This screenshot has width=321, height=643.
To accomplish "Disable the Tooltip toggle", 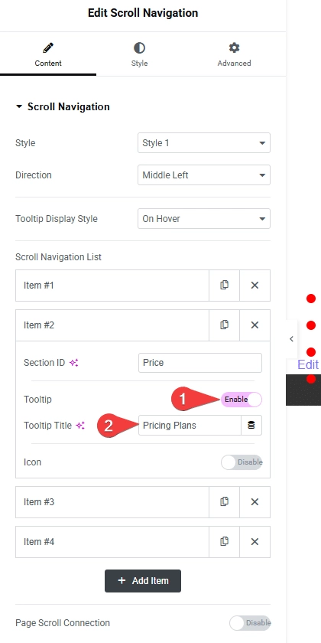I will coord(242,399).
